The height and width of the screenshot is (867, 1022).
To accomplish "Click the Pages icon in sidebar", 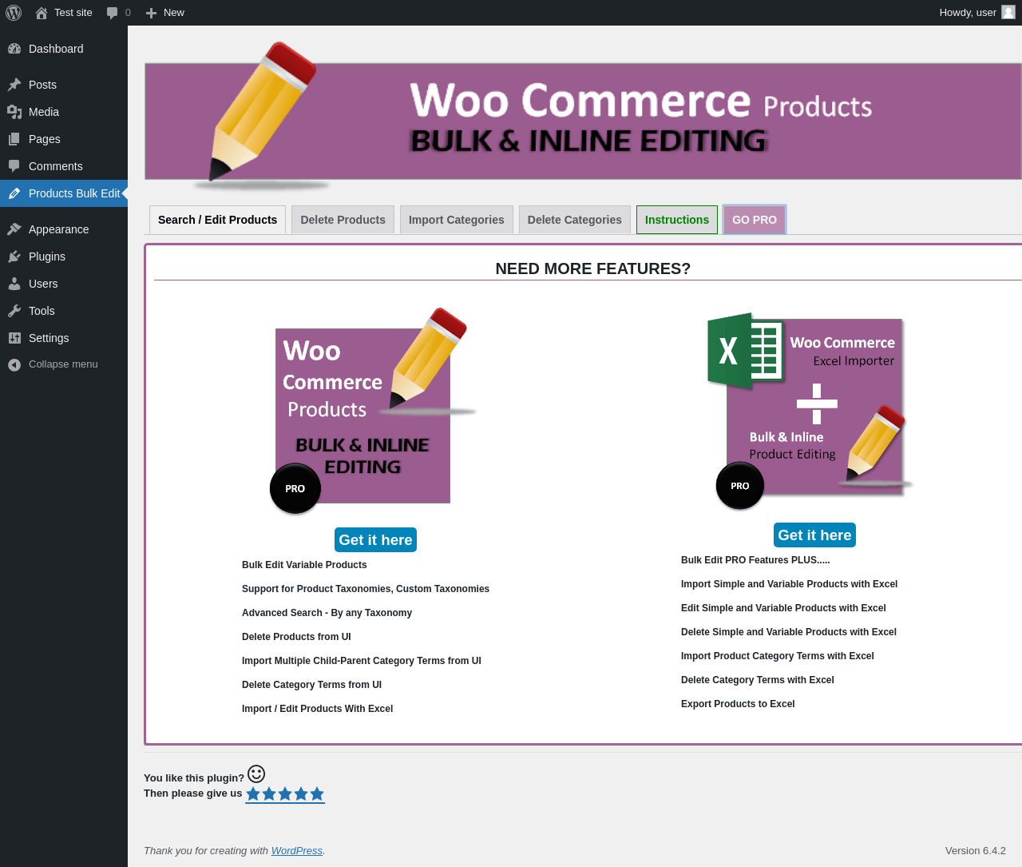I will (14, 139).
